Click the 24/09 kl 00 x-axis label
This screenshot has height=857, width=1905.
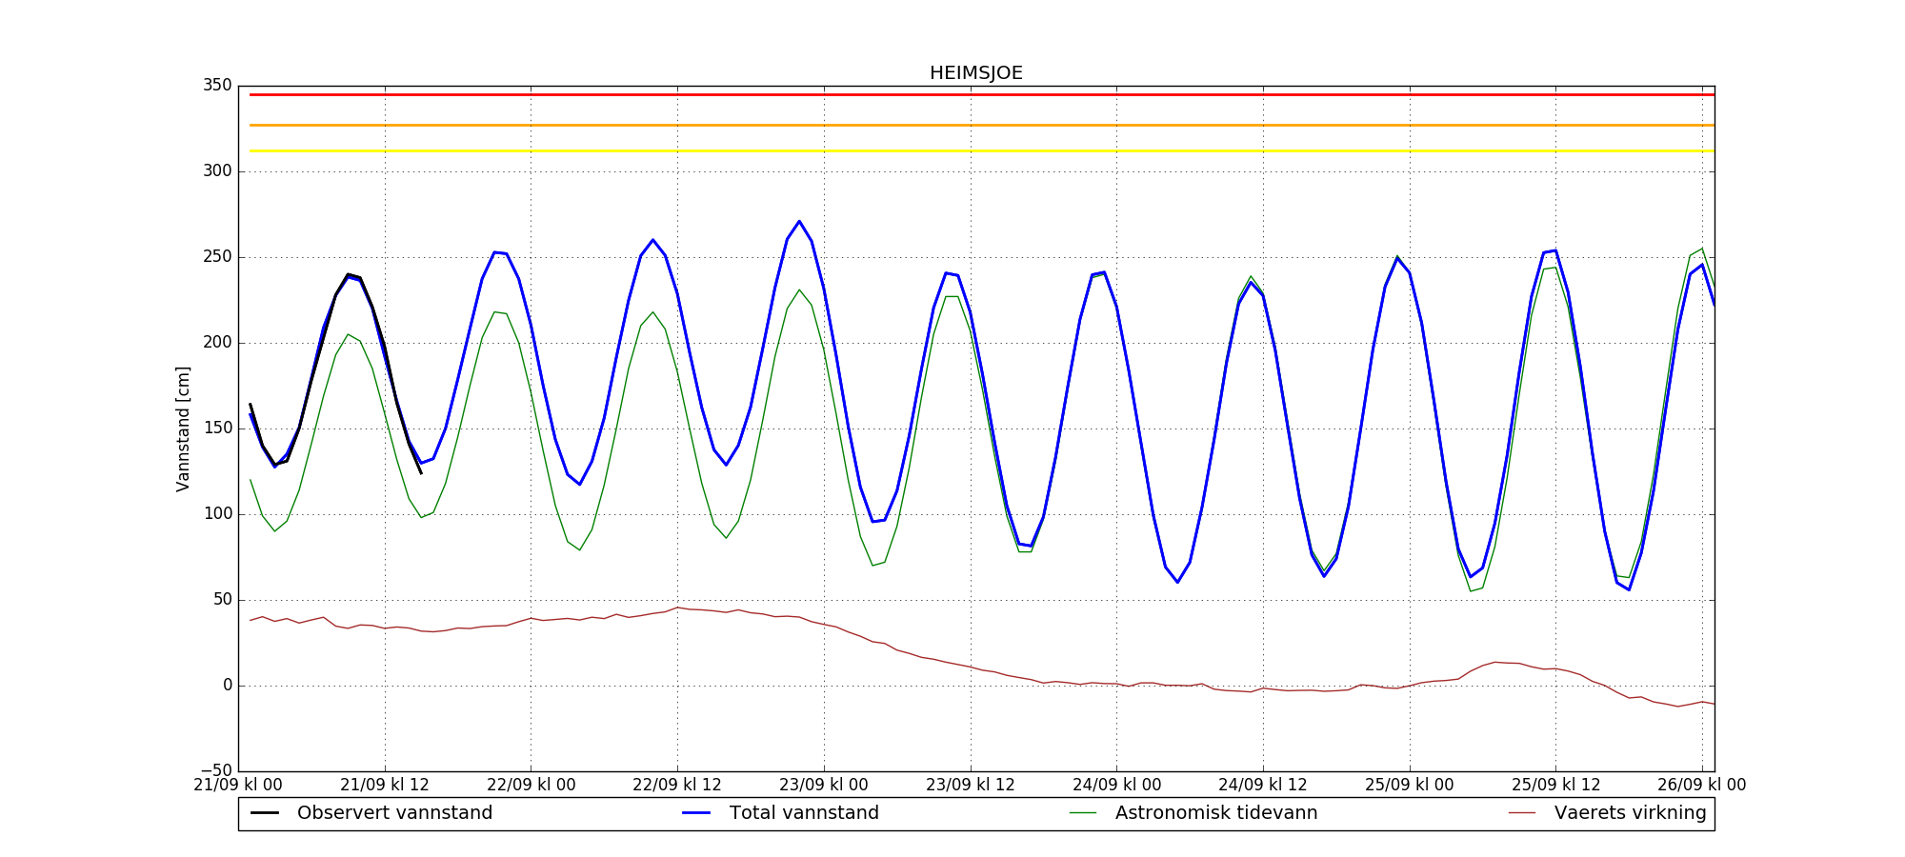tap(1117, 786)
